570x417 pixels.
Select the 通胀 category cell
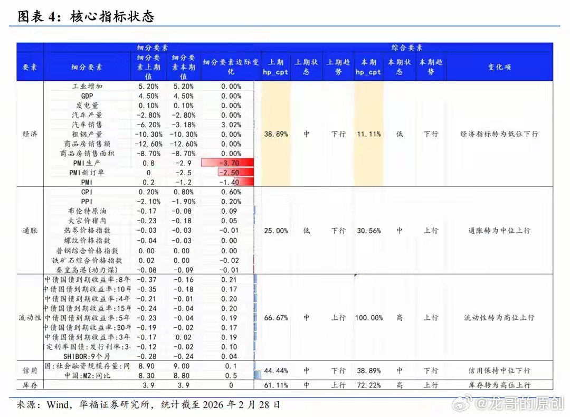30,231
